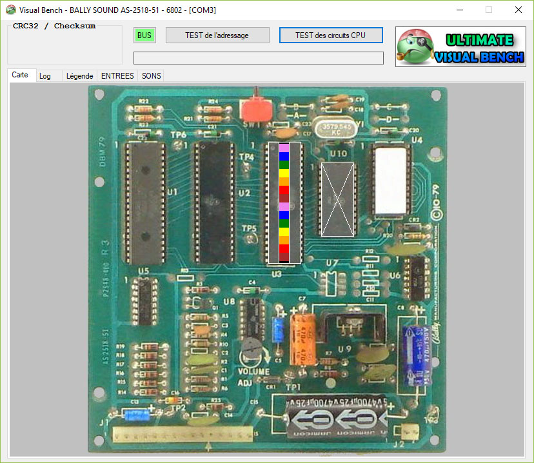534x463 pixels.
Task: Click the J2 connector
Action: [x=410, y=432]
